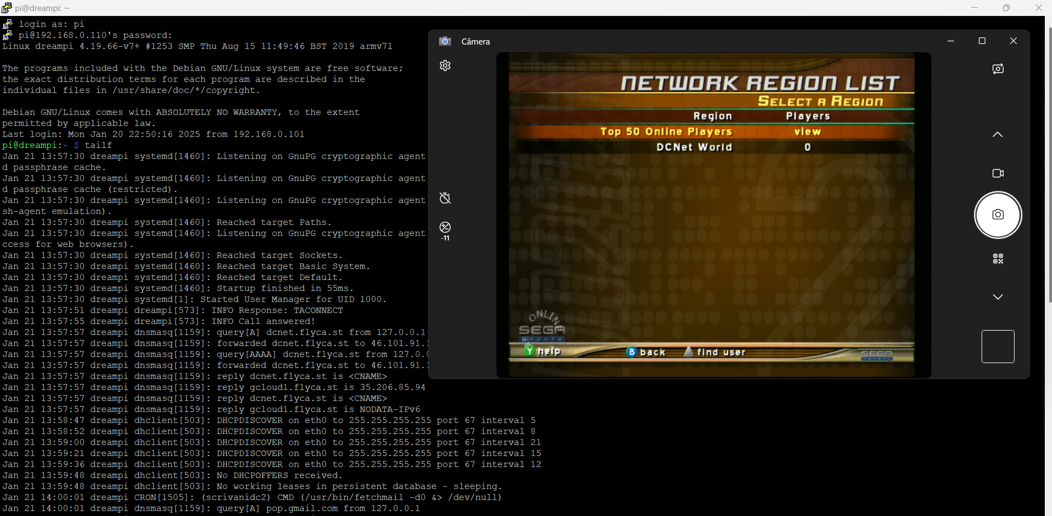Click 'INFO Response: TACONNECT' log line
Viewport: 1052px width, 516px height.
point(173,310)
